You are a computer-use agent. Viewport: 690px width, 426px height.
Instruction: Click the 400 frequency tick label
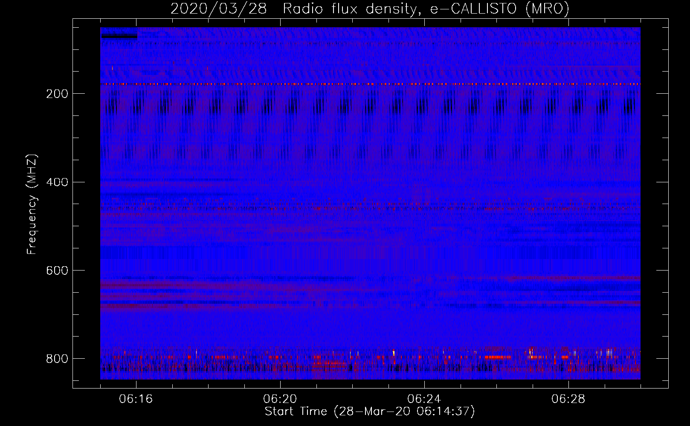[x=57, y=182]
